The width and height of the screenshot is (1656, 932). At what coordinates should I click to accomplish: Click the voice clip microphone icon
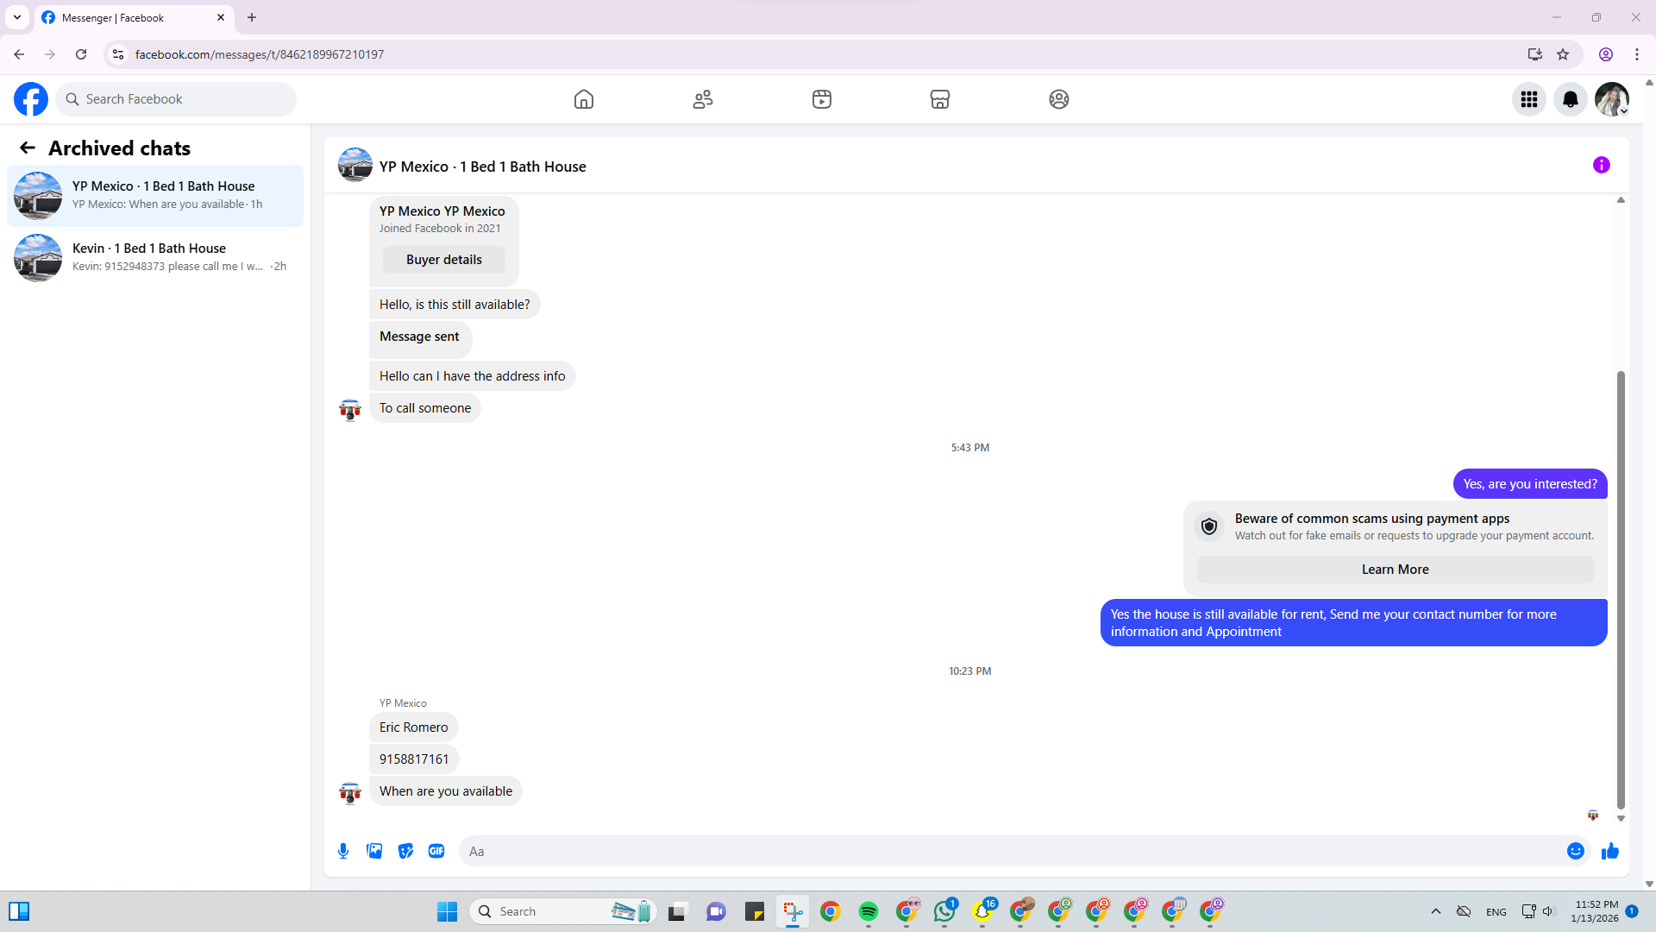(x=343, y=851)
